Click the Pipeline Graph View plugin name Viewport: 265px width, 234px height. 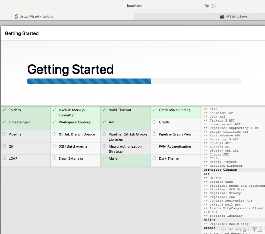(x=175, y=134)
